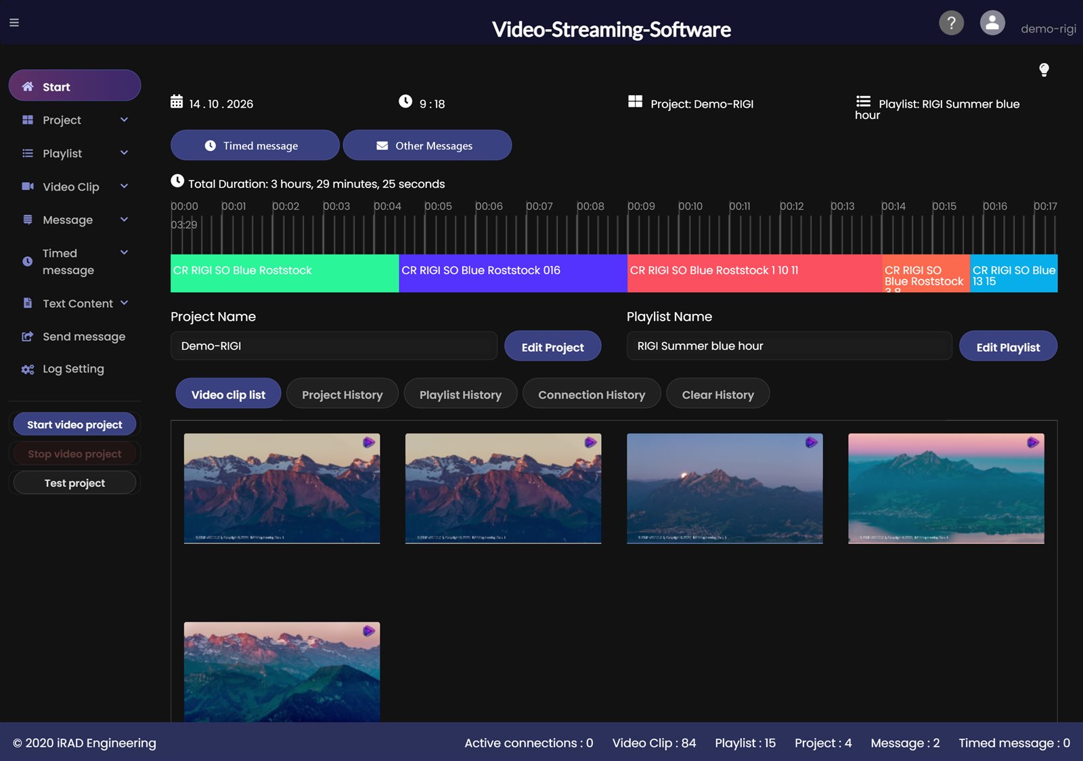Expand the Project sidebar menu chevron
The width and height of the screenshot is (1083, 761).
[124, 120]
